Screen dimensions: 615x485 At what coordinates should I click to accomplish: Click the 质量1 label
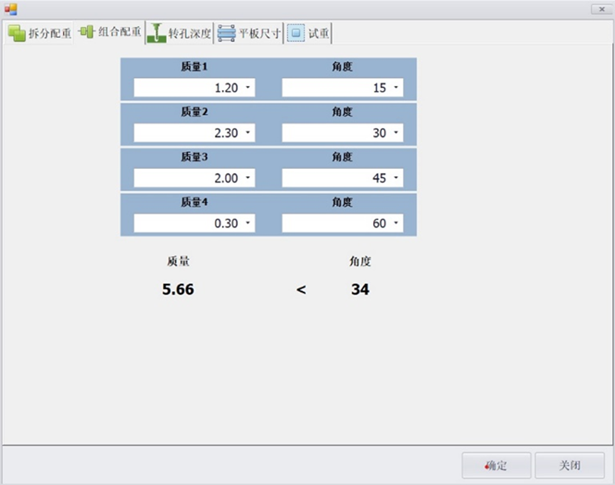(x=195, y=67)
